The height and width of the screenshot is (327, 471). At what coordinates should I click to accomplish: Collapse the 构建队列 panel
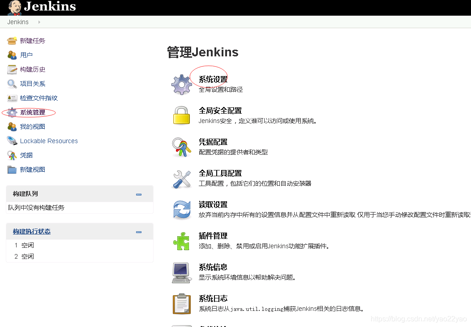139,195
